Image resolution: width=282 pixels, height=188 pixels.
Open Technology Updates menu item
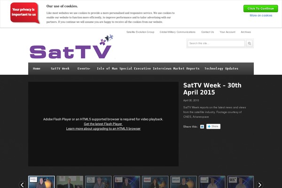pos(221,69)
